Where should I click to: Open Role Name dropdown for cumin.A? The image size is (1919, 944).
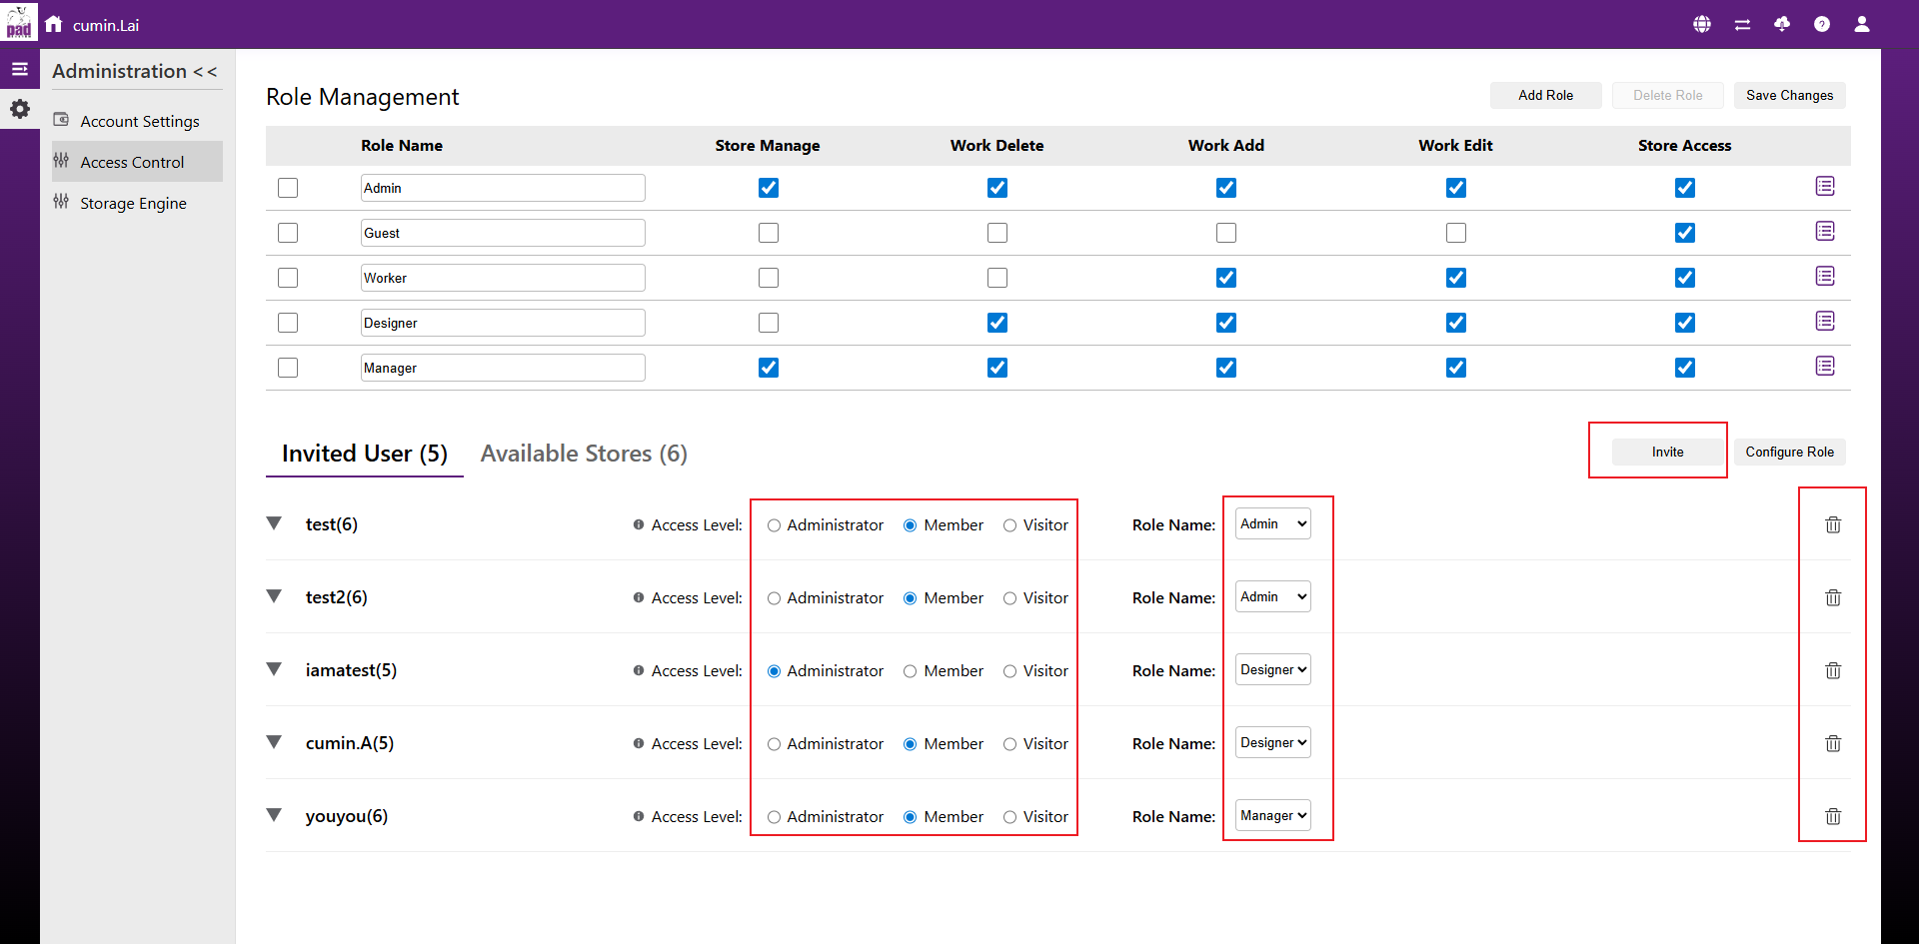[1272, 742]
